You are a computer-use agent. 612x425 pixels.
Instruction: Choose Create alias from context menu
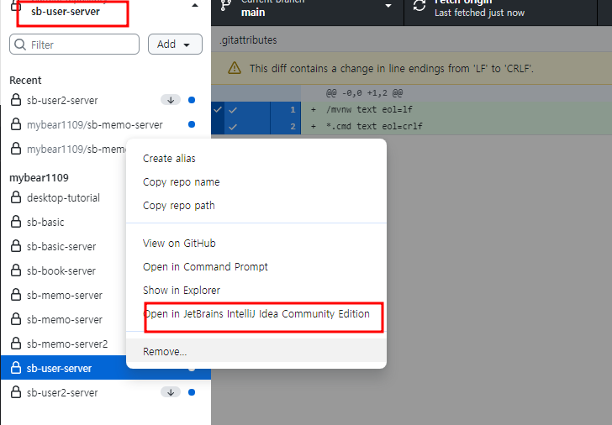(x=169, y=158)
